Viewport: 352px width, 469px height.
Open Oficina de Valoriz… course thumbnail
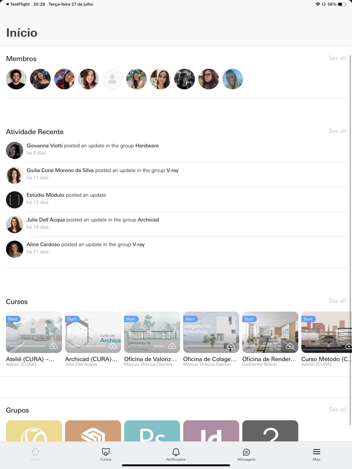(x=152, y=332)
